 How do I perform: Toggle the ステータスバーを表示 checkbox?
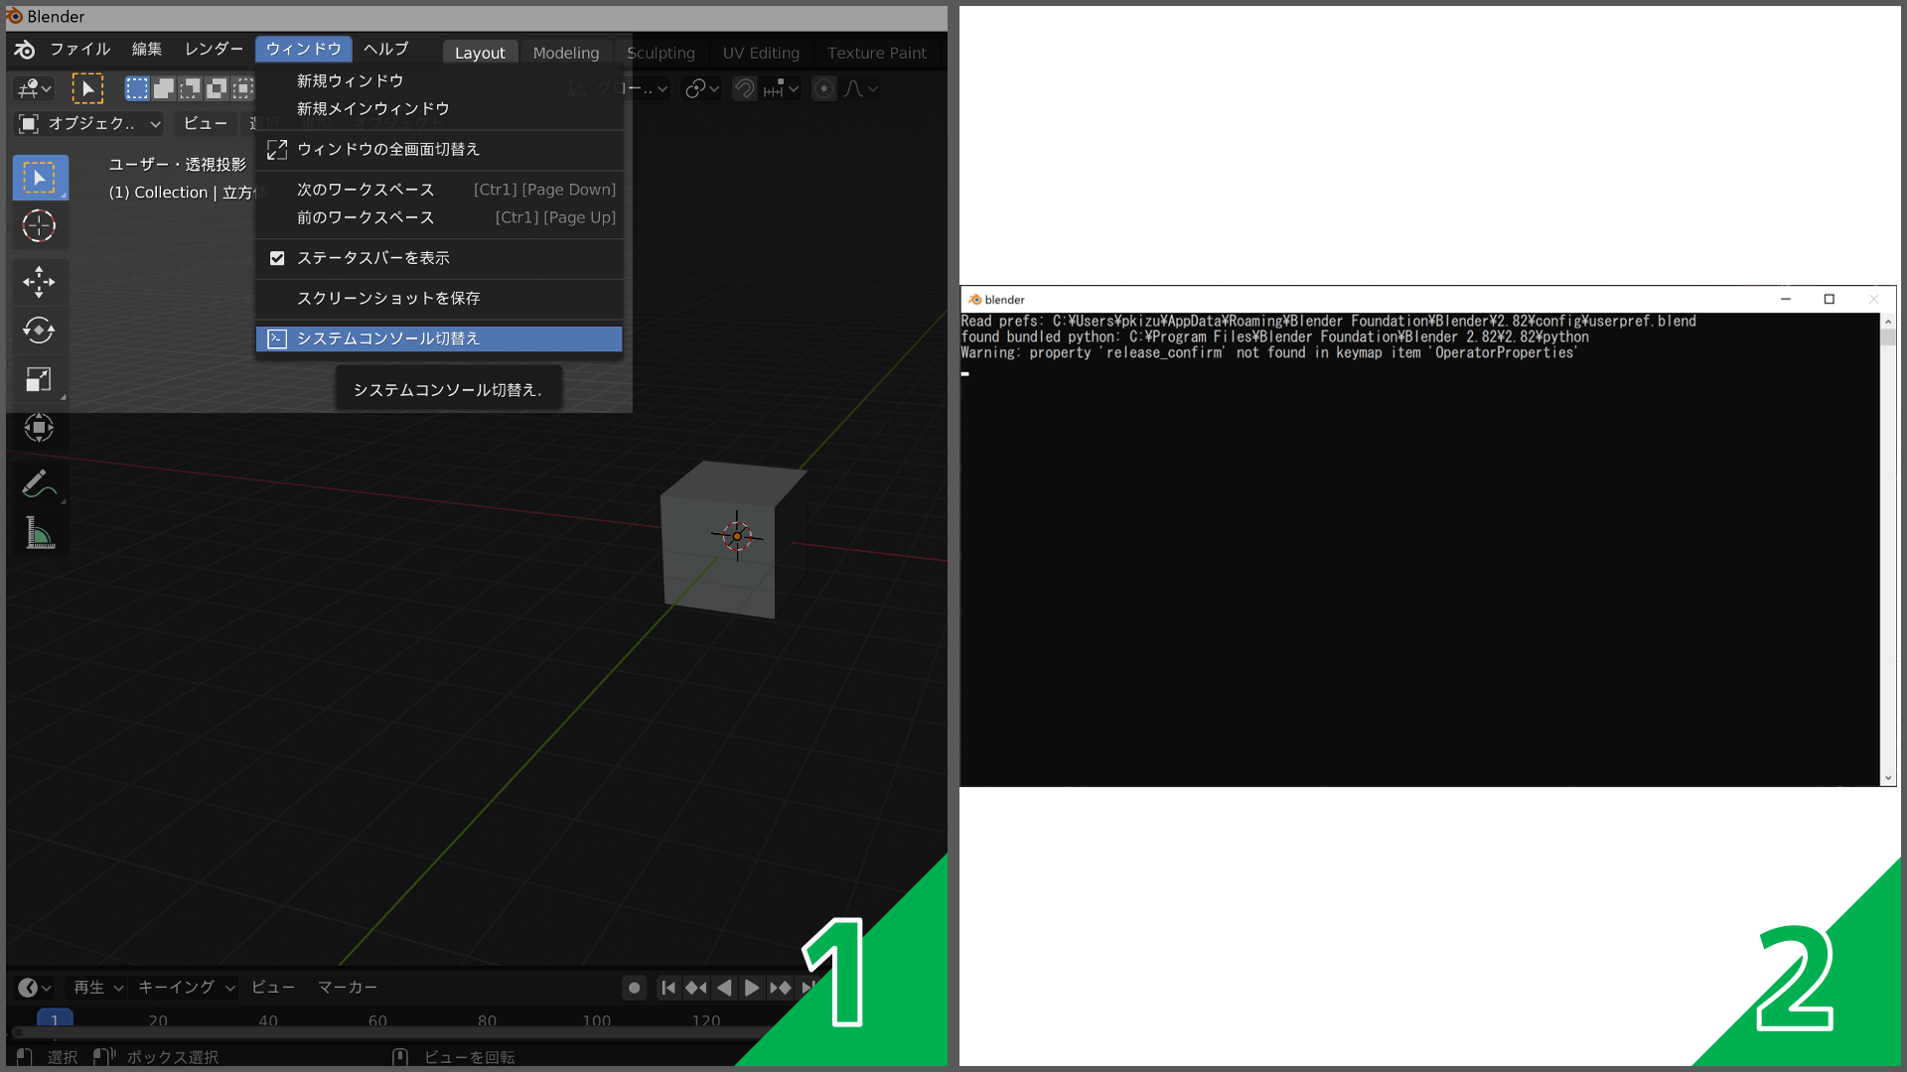pos(277,258)
